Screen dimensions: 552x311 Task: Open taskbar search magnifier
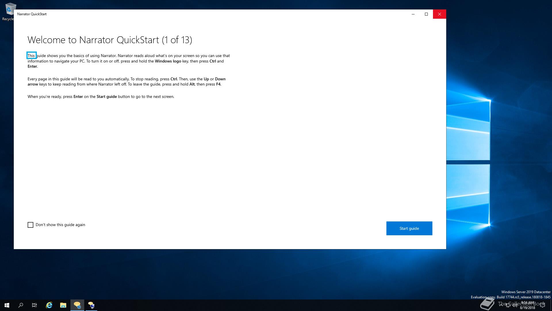pyautogui.click(x=21, y=305)
